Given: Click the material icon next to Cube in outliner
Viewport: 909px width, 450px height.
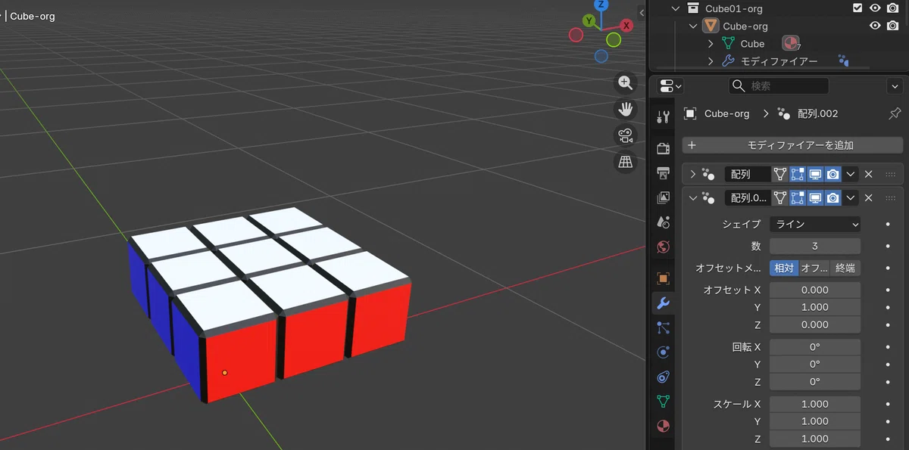Looking at the screenshot, I should 791,44.
